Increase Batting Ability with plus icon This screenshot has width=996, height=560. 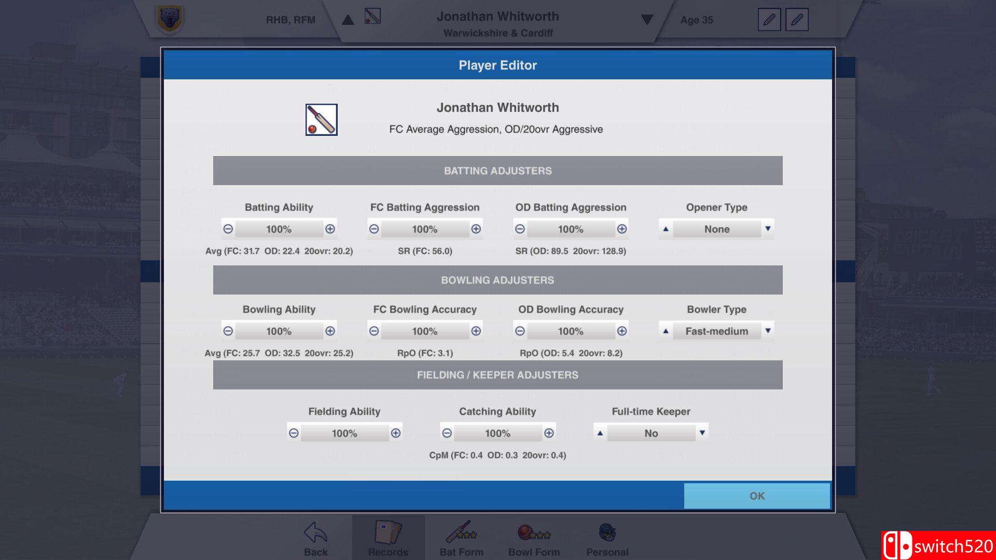(330, 229)
